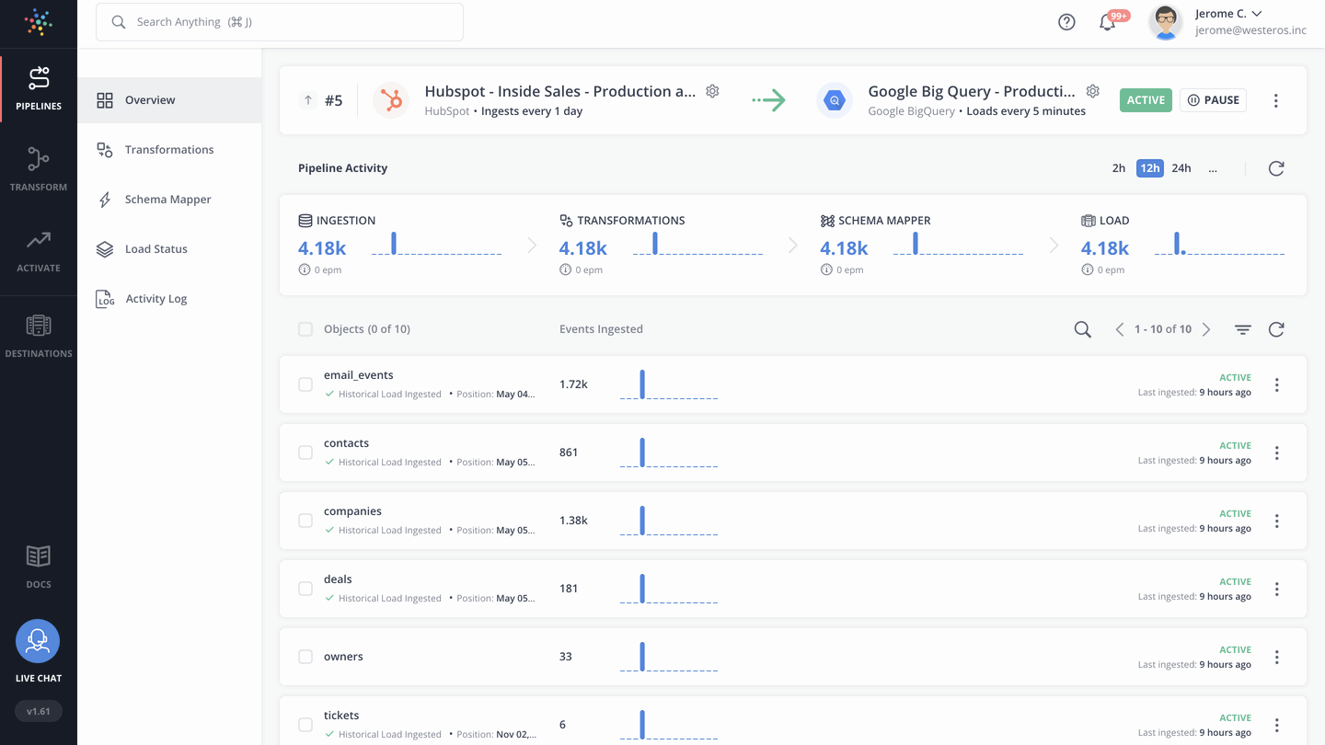The width and height of the screenshot is (1325, 745).
Task: Check the email_events object checkbox
Action: pos(305,384)
